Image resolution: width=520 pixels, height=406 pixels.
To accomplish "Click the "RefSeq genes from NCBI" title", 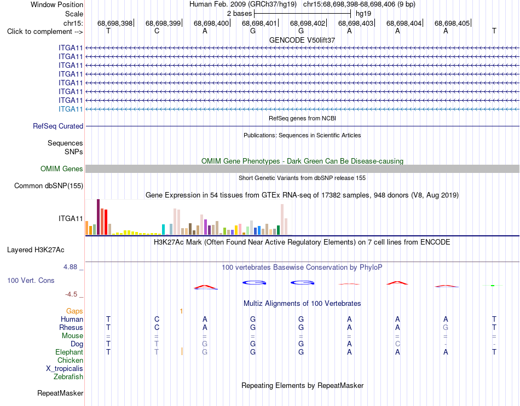I will click(x=302, y=118).
